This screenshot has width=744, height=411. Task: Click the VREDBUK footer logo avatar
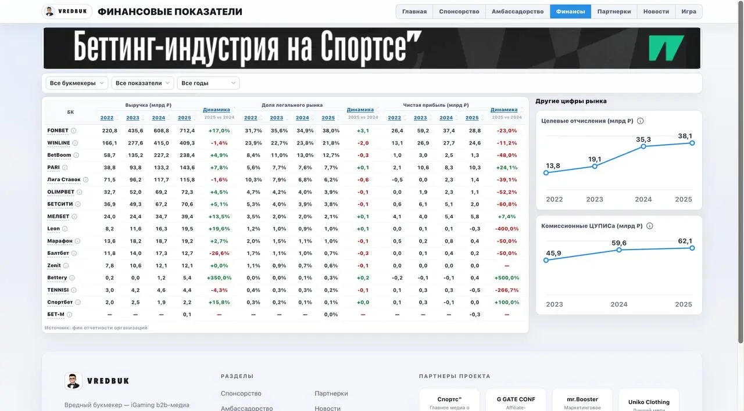[73, 381]
